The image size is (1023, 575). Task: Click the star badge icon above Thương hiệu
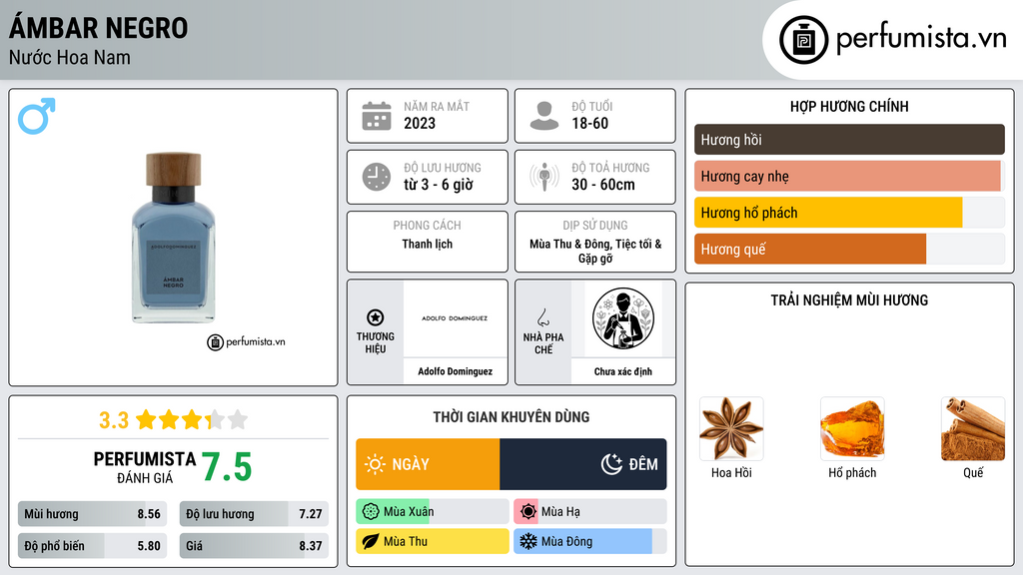pyautogui.click(x=376, y=317)
